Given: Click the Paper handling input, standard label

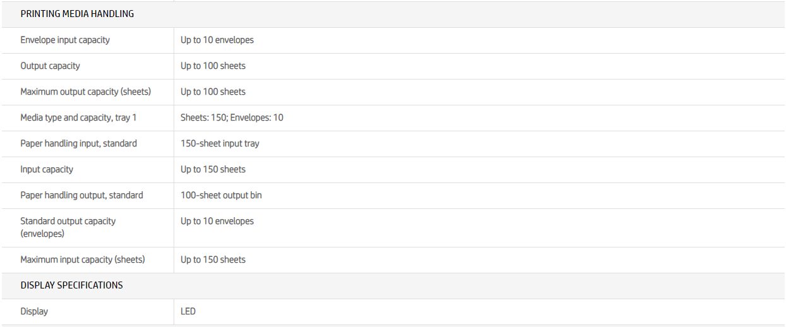Looking at the screenshot, I should (x=78, y=143).
